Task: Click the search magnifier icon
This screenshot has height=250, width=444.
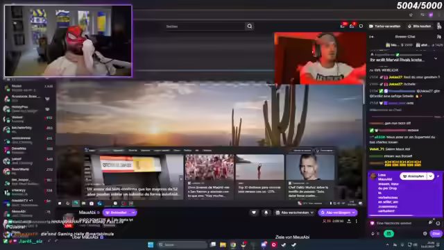Action: [250, 26]
